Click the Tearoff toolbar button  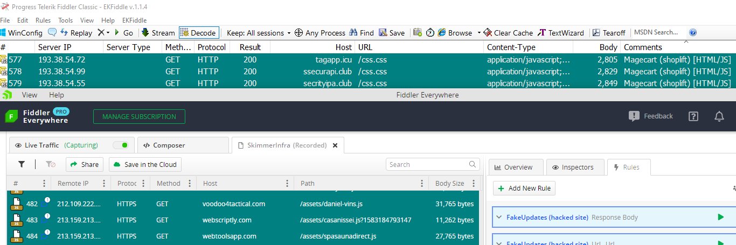(608, 33)
